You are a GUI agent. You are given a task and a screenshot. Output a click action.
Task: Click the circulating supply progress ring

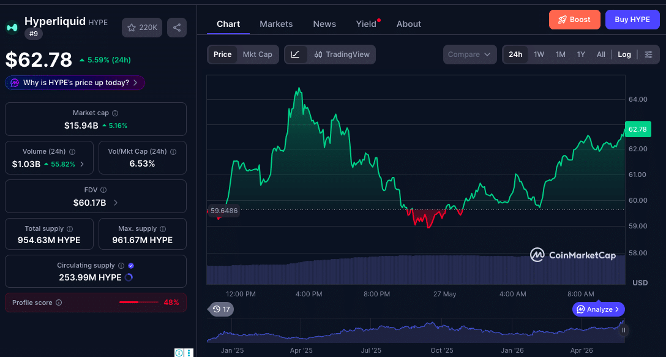coord(129,277)
